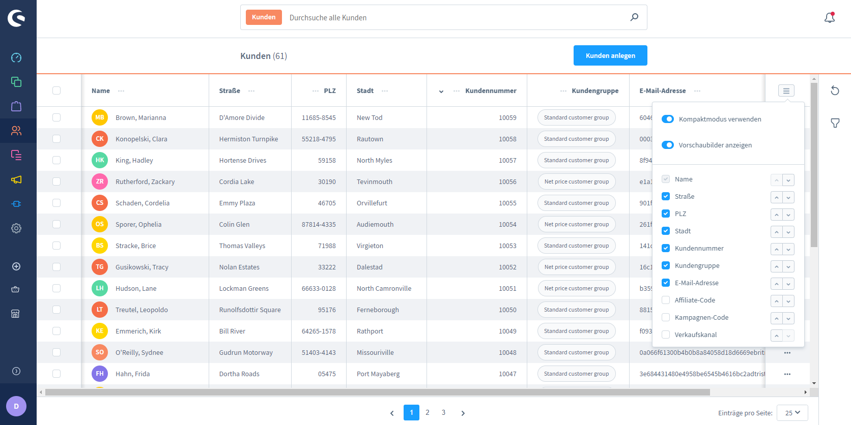Open the filter funnel panel

coord(835,123)
